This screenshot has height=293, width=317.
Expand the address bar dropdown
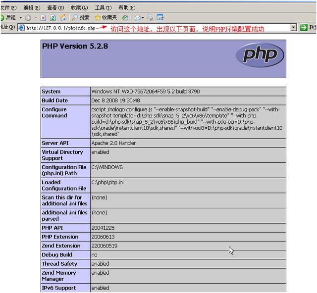click(293, 28)
